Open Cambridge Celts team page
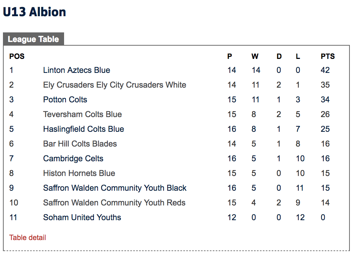 (x=73, y=158)
